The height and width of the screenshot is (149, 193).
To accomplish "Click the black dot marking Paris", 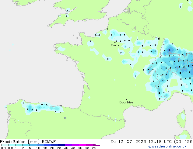I will coord(115,43).
